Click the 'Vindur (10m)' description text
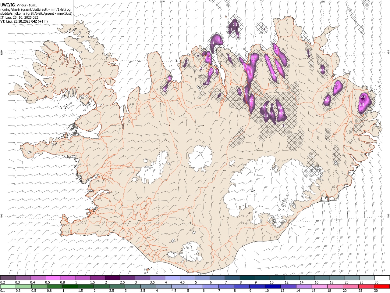This screenshot has height=293, width=390. click(x=27, y=5)
